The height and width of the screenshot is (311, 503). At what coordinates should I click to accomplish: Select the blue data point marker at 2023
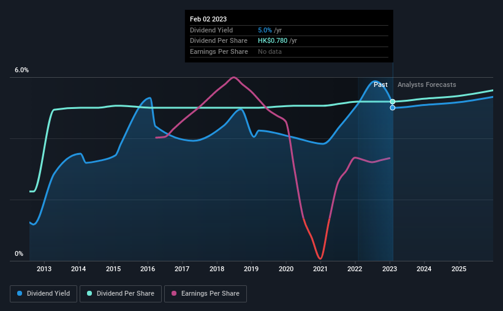tap(393, 108)
